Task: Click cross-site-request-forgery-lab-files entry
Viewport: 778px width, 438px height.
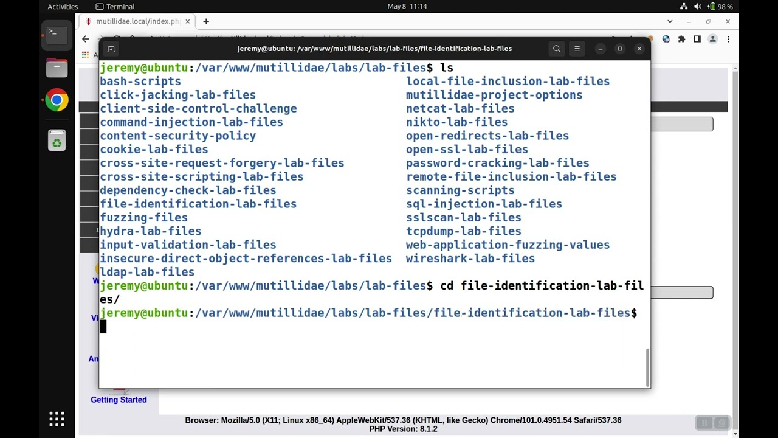Action: point(222,163)
